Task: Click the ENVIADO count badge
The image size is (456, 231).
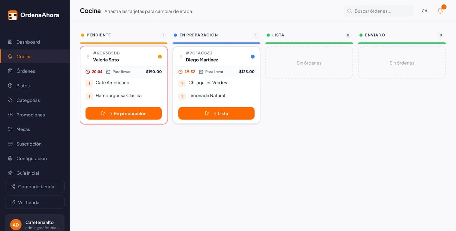Action: click(x=441, y=35)
